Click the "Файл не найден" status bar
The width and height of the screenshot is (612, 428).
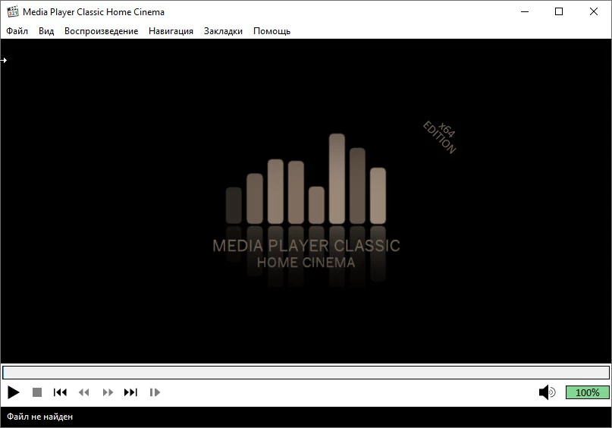click(x=40, y=417)
